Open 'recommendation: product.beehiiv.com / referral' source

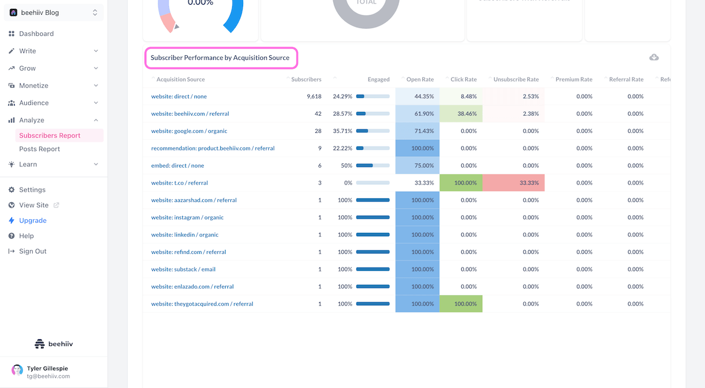(213, 148)
